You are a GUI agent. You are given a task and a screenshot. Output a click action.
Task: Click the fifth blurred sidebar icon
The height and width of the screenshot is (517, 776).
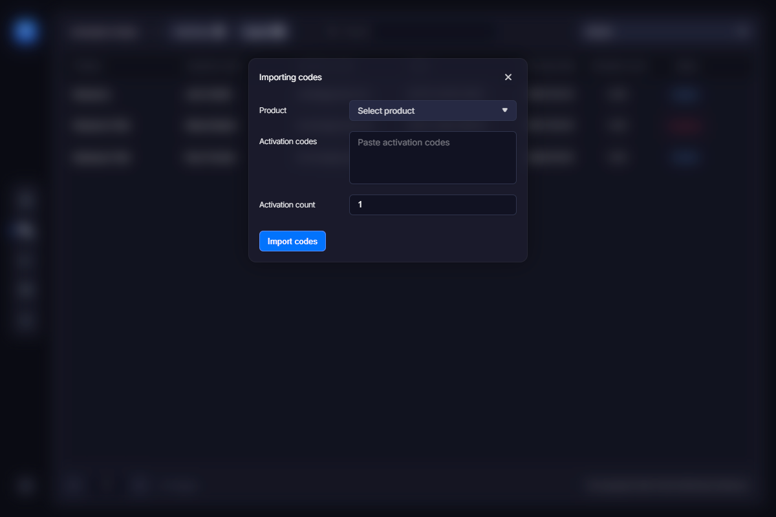[26, 321]
